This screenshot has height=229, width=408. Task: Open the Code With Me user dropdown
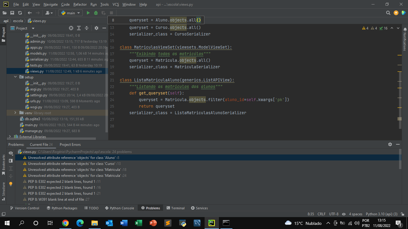(x=49, y=13)
